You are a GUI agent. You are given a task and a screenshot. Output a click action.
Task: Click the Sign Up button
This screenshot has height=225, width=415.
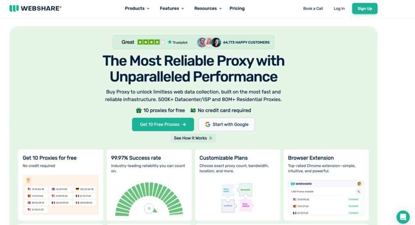click(365, 9)
